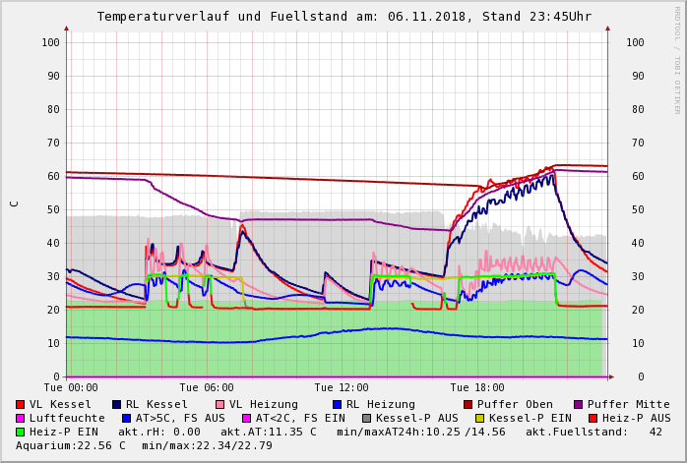Select the pink VL Heizung legend swatch
The width and height of the screenshot is (687, 463).
pyautogui.click(x=220, y=405)
